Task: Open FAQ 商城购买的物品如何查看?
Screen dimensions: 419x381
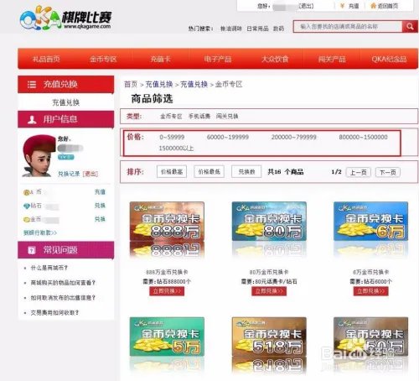Action: pyautogui.click(x=63, y=283)
